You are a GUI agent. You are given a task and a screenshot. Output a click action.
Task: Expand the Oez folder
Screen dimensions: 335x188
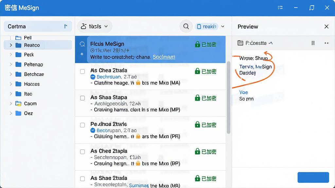click(x=11, y=113)
